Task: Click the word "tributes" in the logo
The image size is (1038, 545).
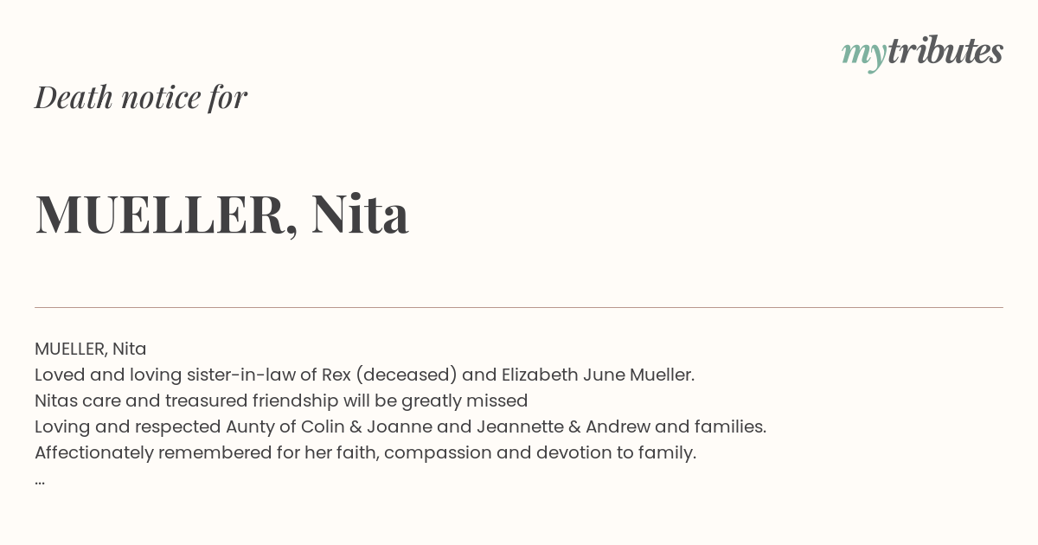Action: coord(945,51)
